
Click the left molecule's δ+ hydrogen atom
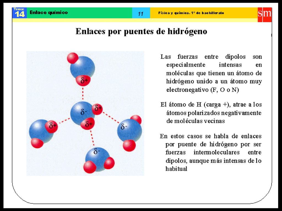click(x=51, y=126)
